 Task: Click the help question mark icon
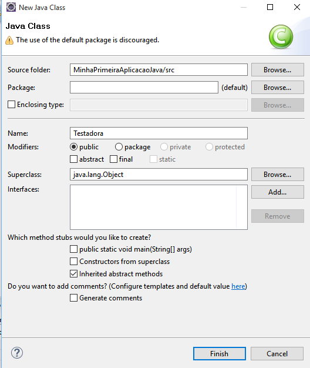(x=17, y=353)
